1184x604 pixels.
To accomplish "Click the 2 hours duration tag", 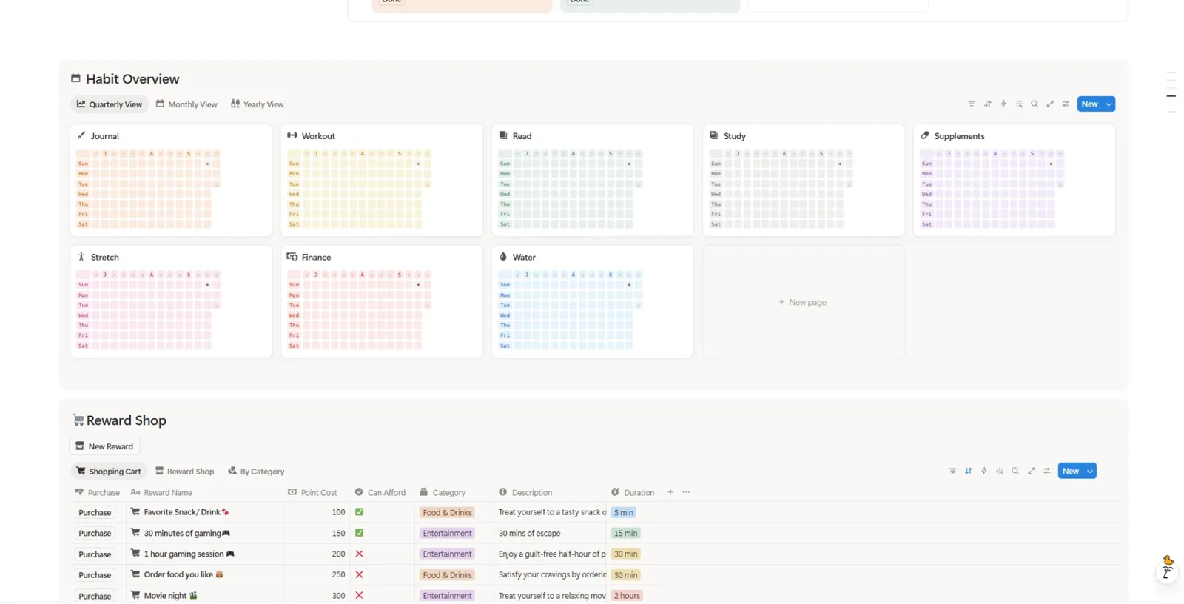I will [x=627, y=595].
